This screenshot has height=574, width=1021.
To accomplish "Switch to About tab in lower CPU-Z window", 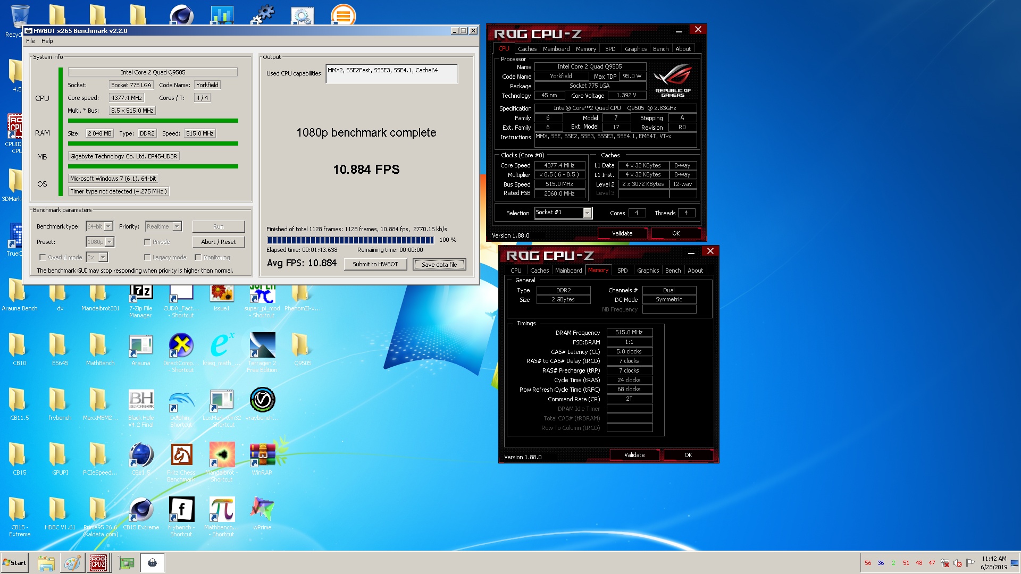I will click(x=695, y=271).
